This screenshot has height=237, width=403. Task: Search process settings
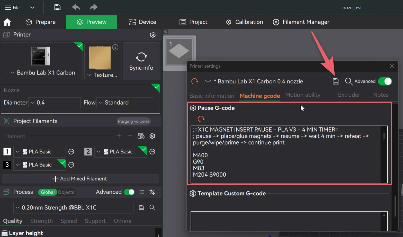click(x=152, y=207)
